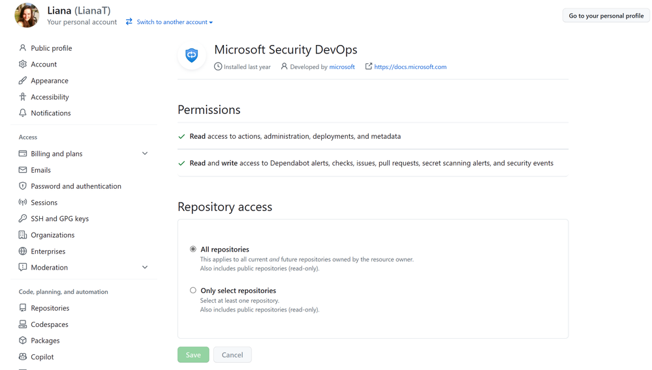
Task: Open the microsoft developer link
Action: (x=342, y=67)
